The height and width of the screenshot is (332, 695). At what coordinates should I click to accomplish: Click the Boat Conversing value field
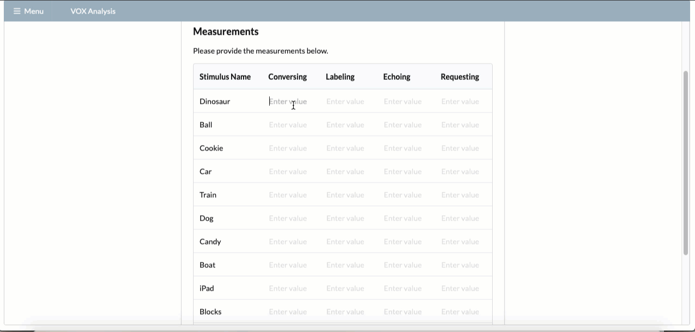(x=291, y=265)
